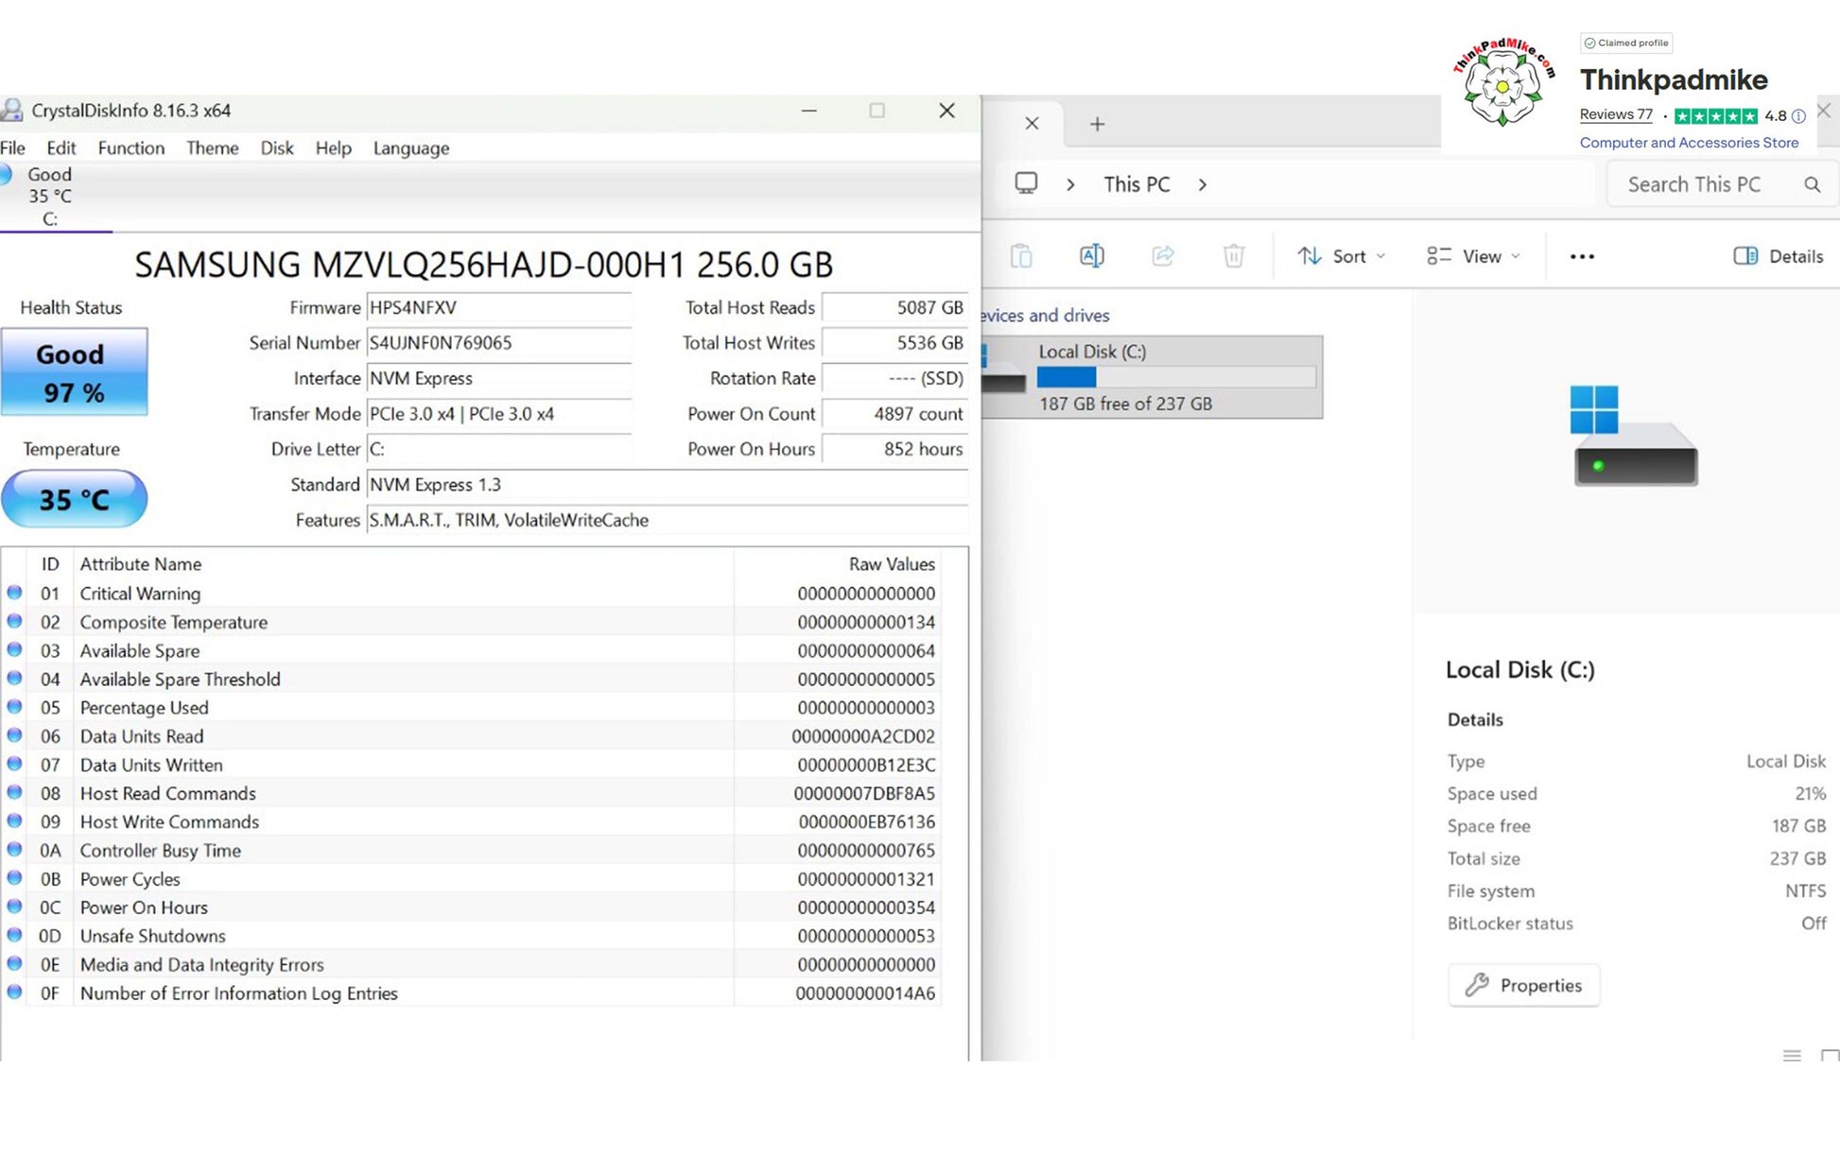The image size is (1840, 1156).
Task: Expand the chevron after This PC
Action: tap(1203, 184)
